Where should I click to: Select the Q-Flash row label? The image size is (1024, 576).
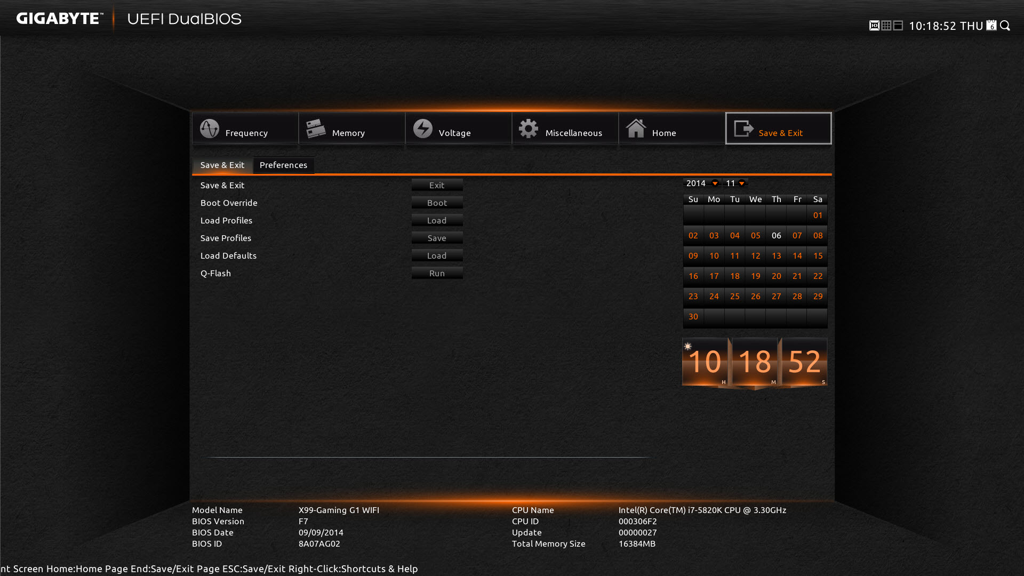(x=215, y=273)
